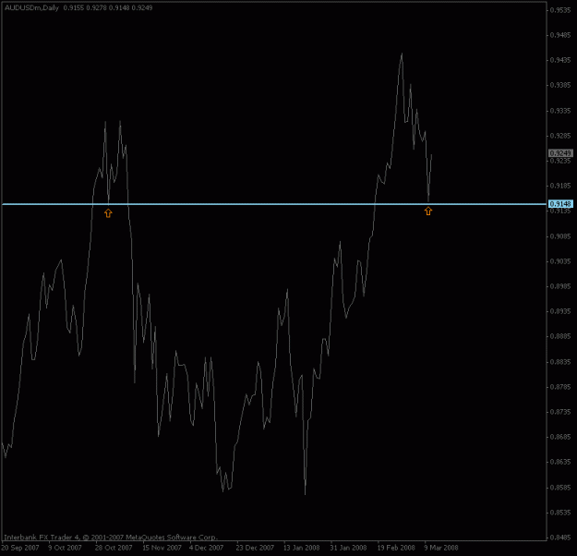577x556 pixels.
Task: Click the OHLC values 0.9155 0.9278 0.9148 0.9249
Action: (108, 7)
